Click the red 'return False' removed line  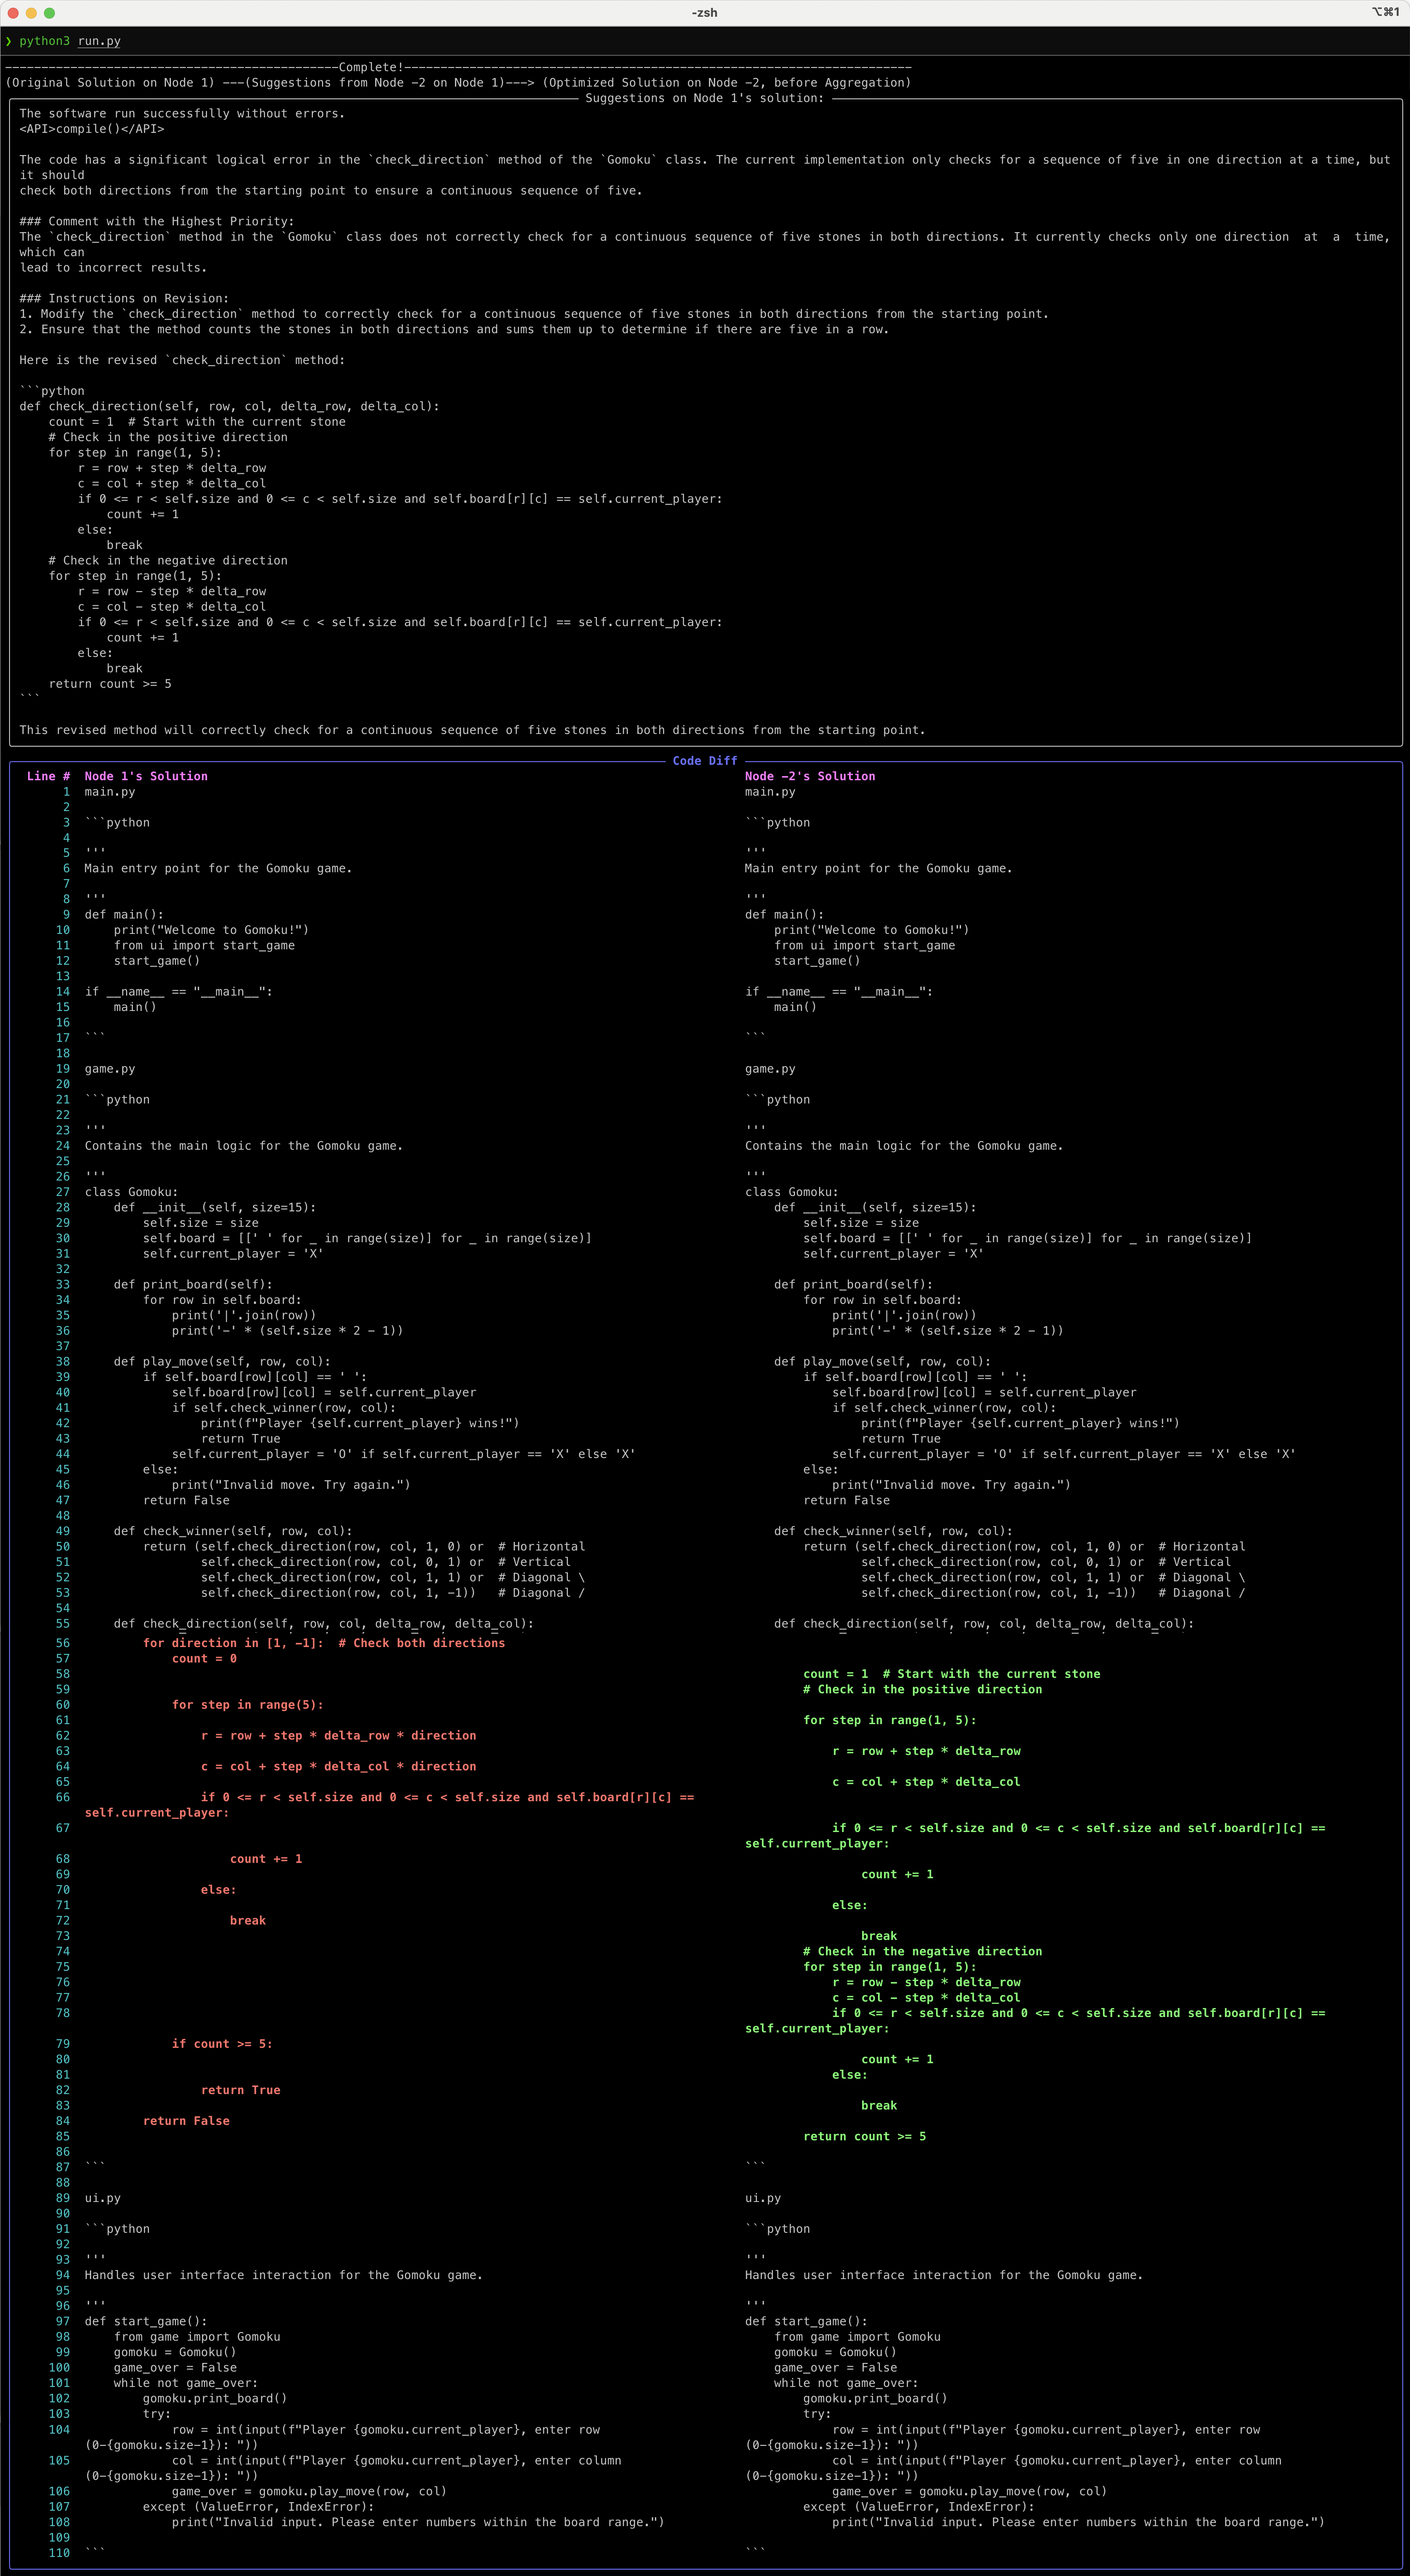point(186,2121)
